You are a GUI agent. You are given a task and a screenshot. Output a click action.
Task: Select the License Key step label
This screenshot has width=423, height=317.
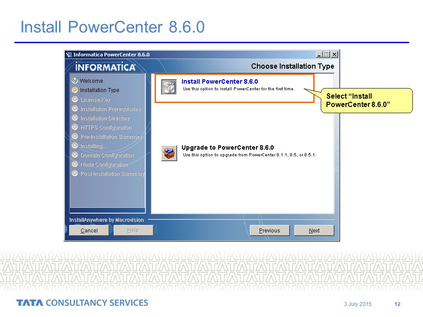click(x=96, y=100)
